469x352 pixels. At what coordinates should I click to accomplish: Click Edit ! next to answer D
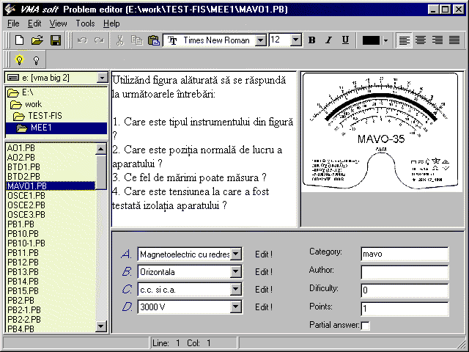pyautogui.click(x=263, y=307)
